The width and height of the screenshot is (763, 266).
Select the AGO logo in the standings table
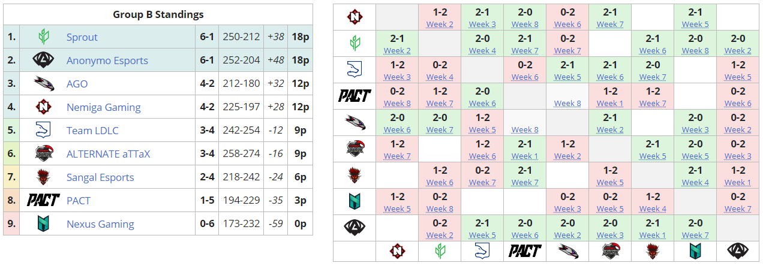[x=44, y=84]
